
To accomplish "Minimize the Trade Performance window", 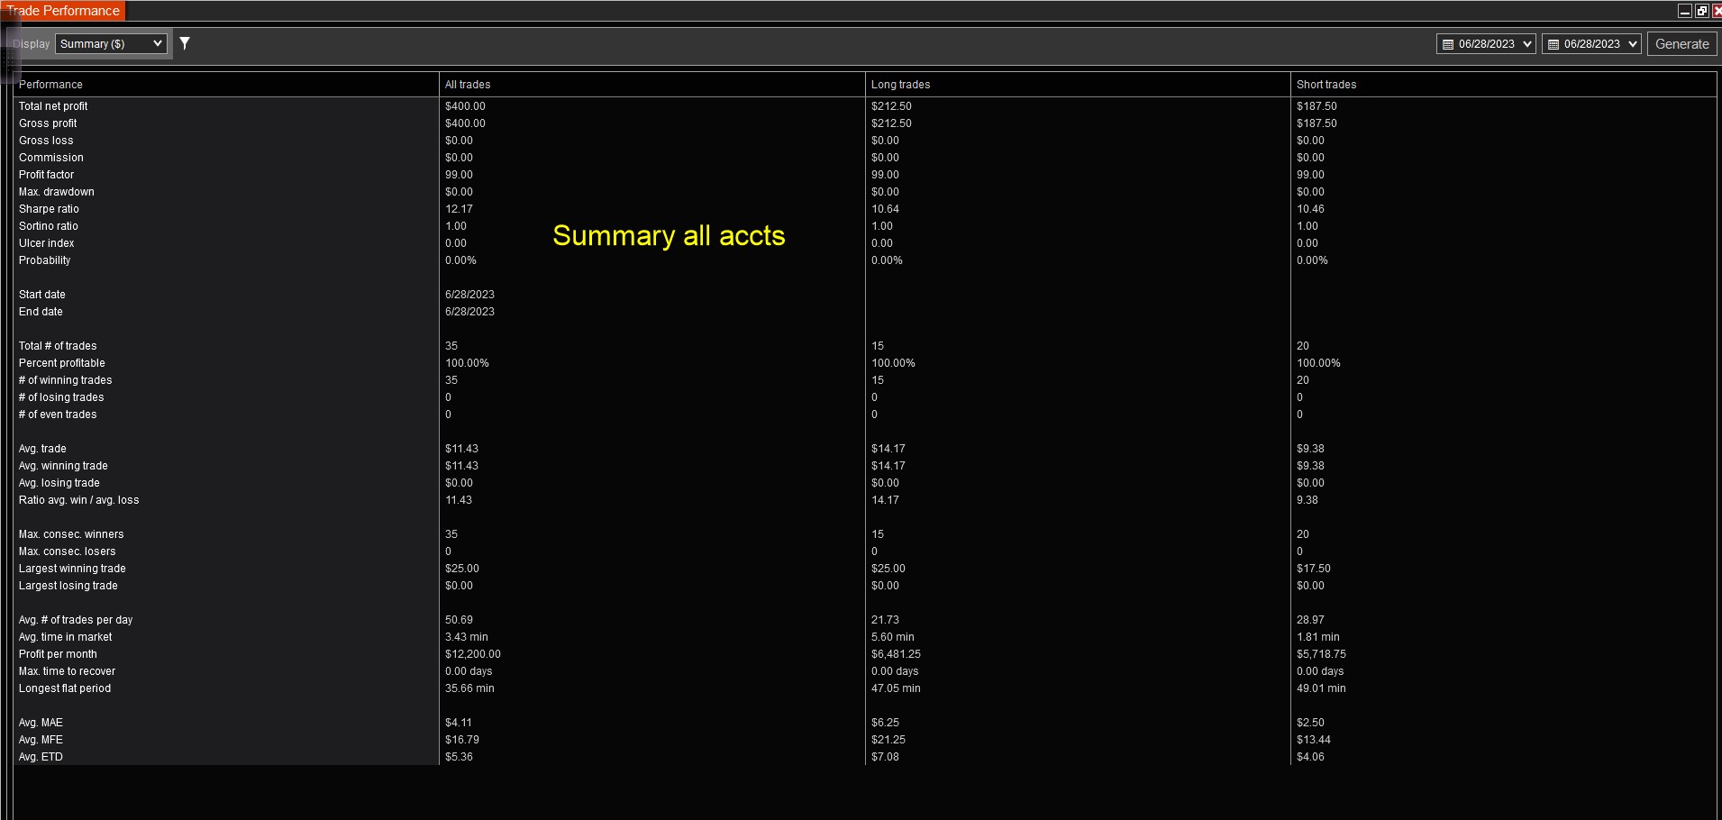I will 1684,11.
